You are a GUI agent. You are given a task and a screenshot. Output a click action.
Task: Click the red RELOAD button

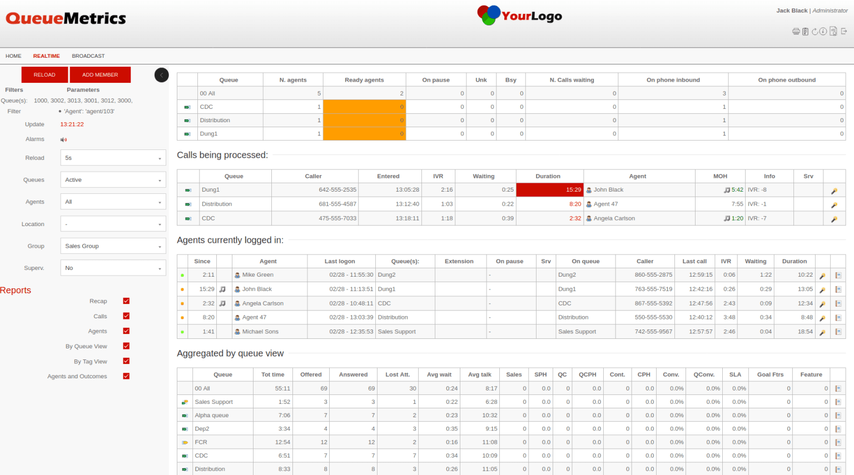(x=44, y=75)
